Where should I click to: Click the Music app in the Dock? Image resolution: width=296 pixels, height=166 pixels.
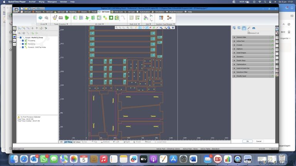(x=103, y=159)
